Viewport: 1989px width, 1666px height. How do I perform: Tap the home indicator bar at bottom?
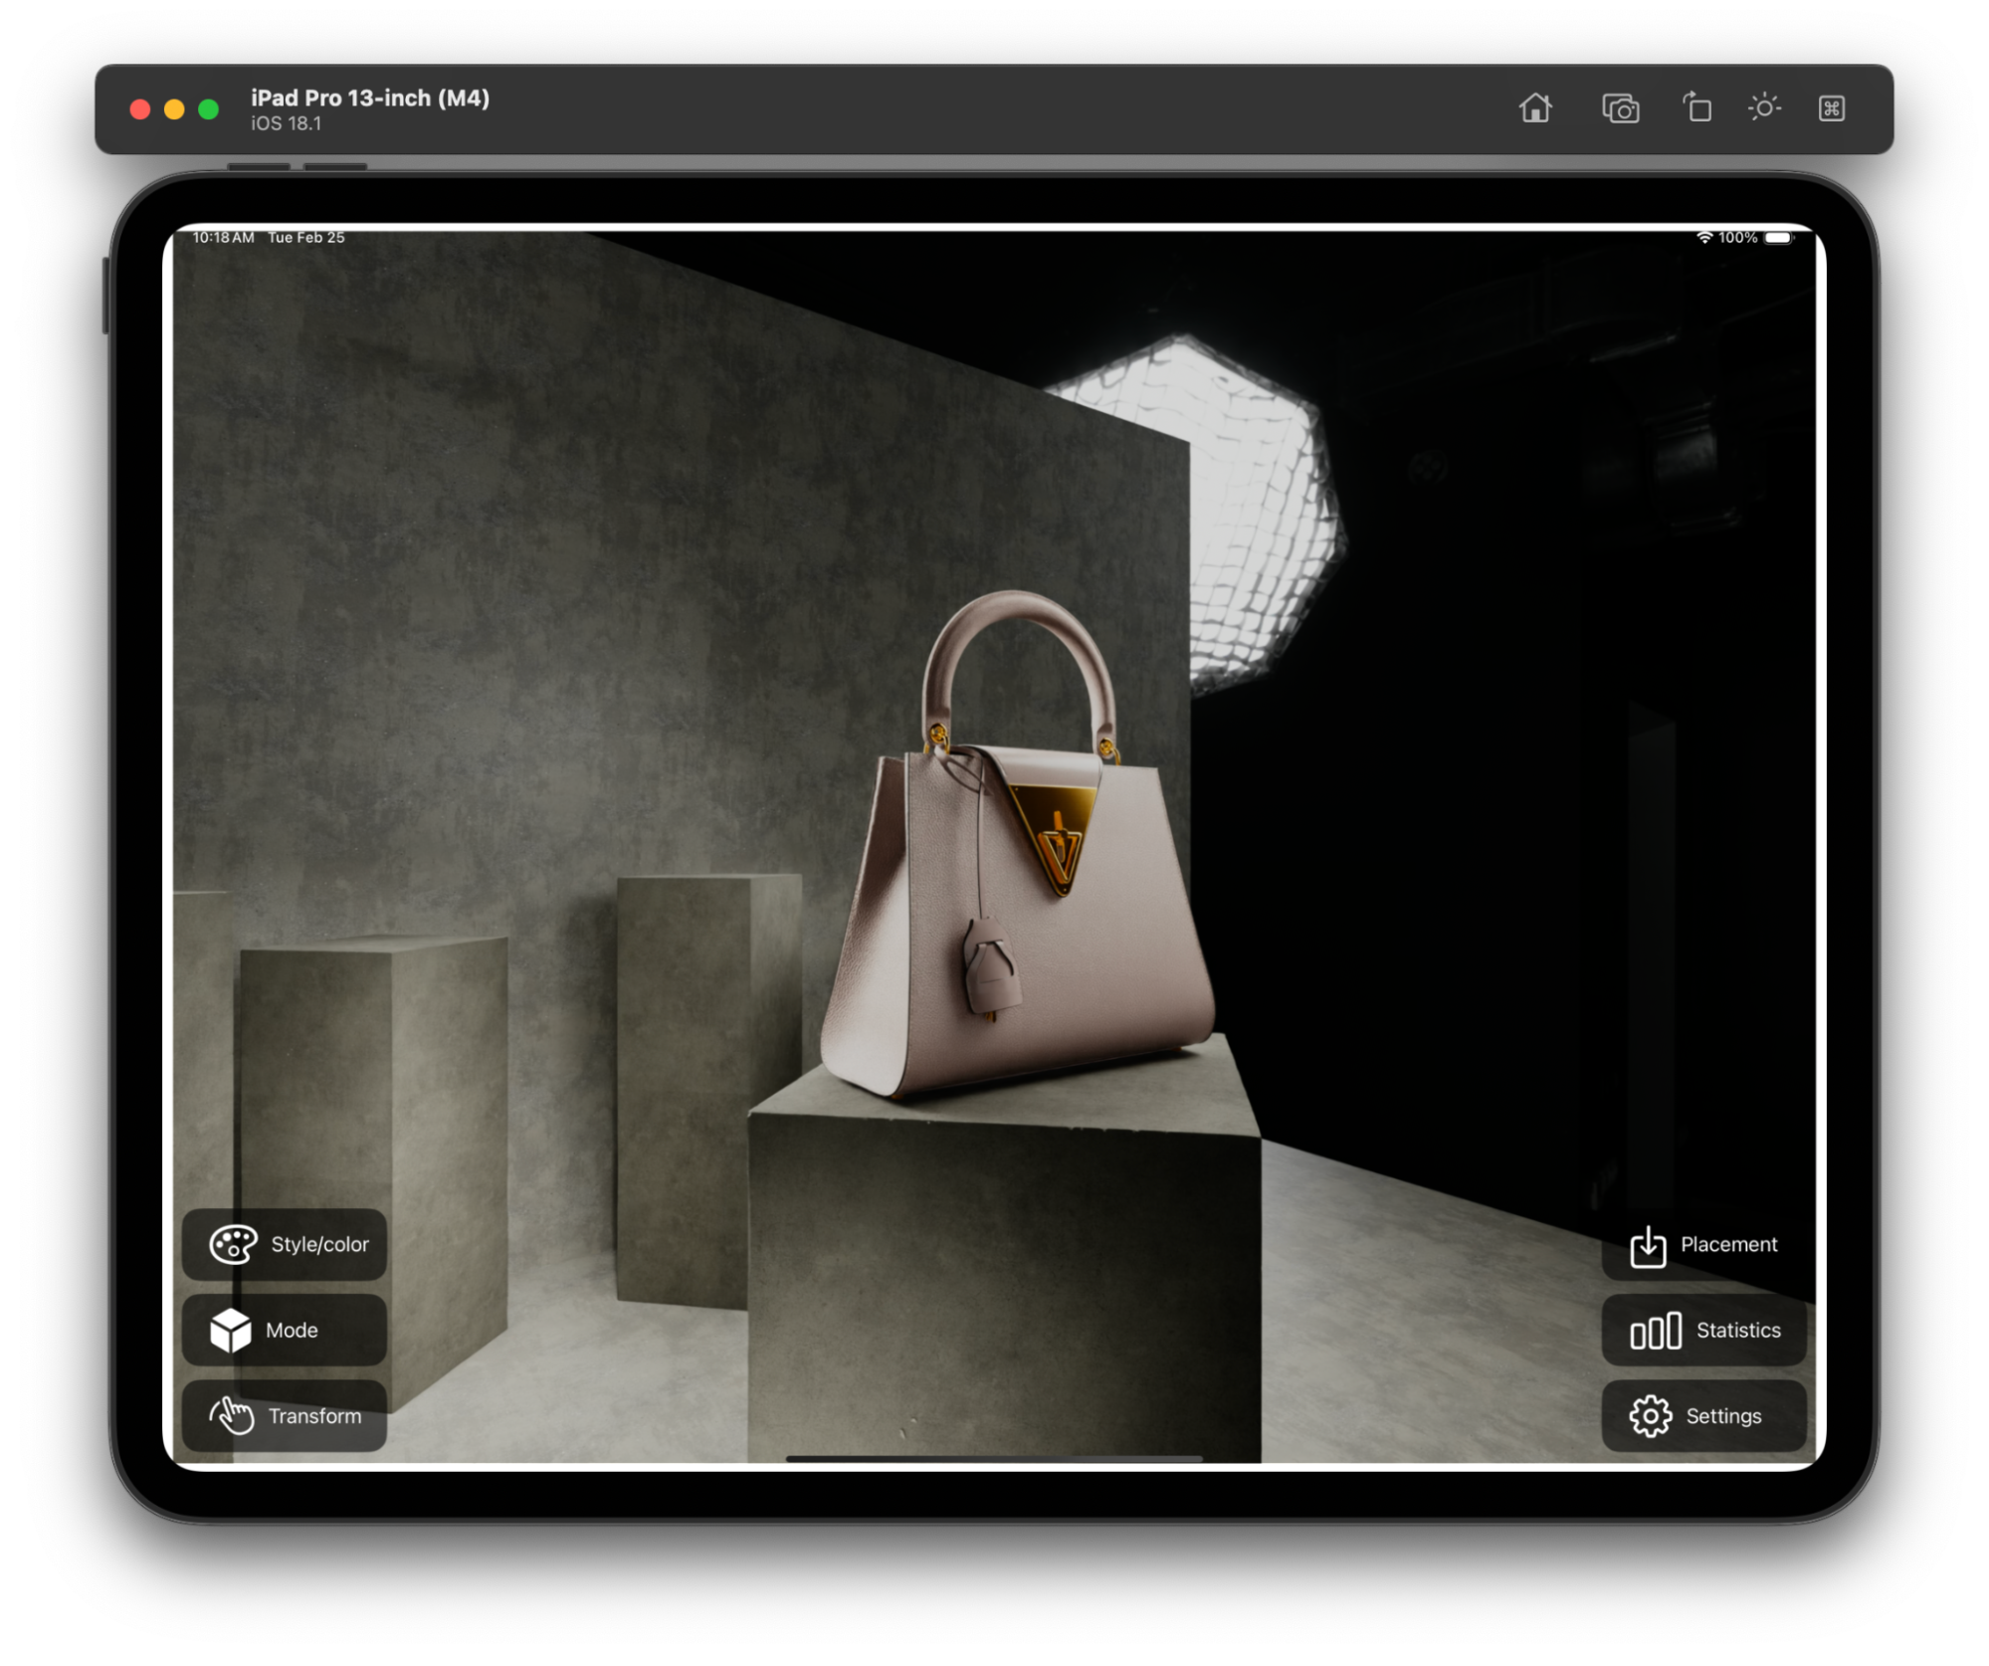coord(994,1458)
